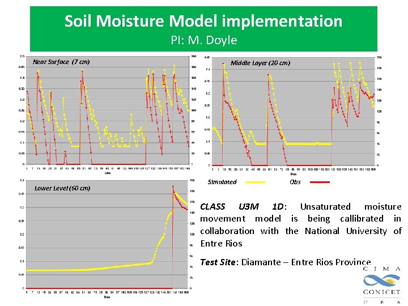Click the slide title 'Soil Moisture Model implementation'
The image size is (408, 306).
(x=203, y=21)
